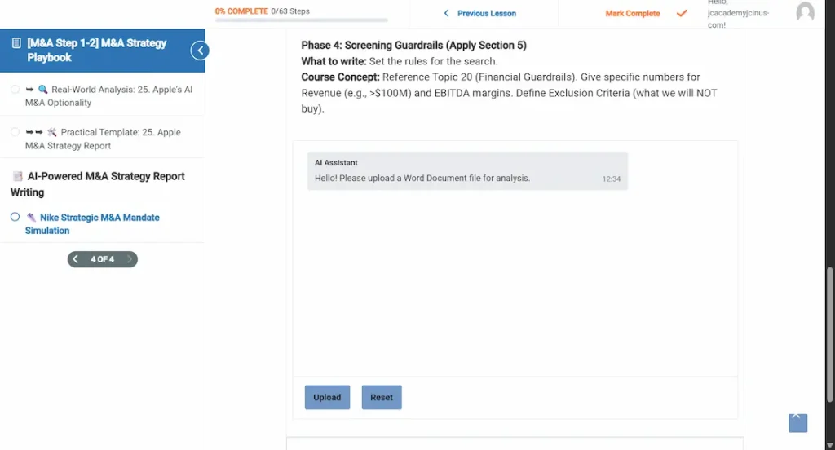Click the Previous Lesson left chevron icon

click(x=446, y=13)
